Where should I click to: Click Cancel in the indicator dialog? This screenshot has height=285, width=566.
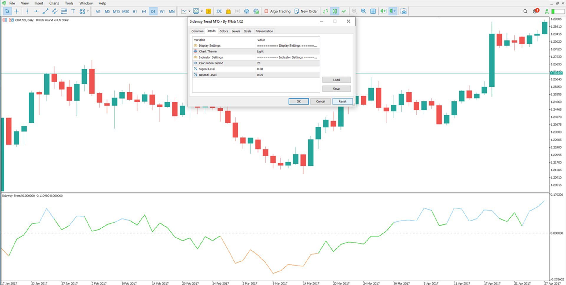320,101
